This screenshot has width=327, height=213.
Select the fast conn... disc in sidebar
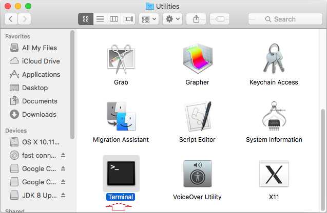click(33, 155)
